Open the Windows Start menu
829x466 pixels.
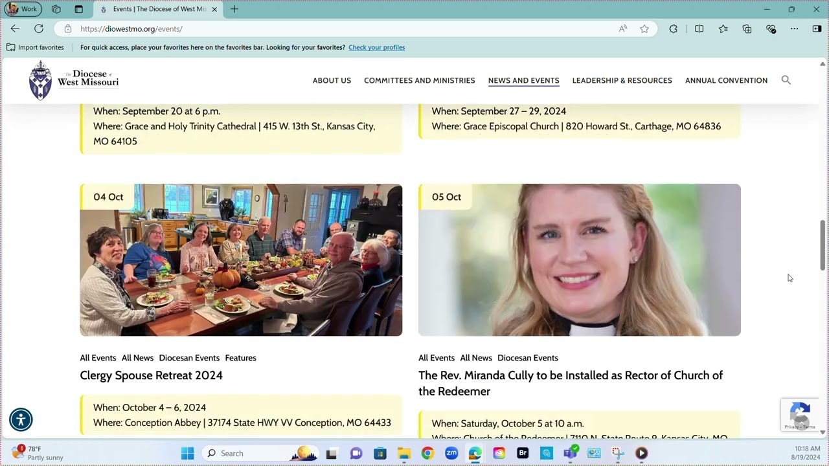(x=187, y=453)
